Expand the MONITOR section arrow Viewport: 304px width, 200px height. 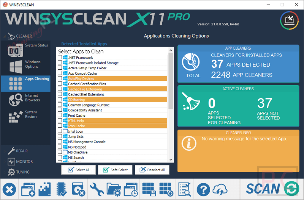click(5, 161)
